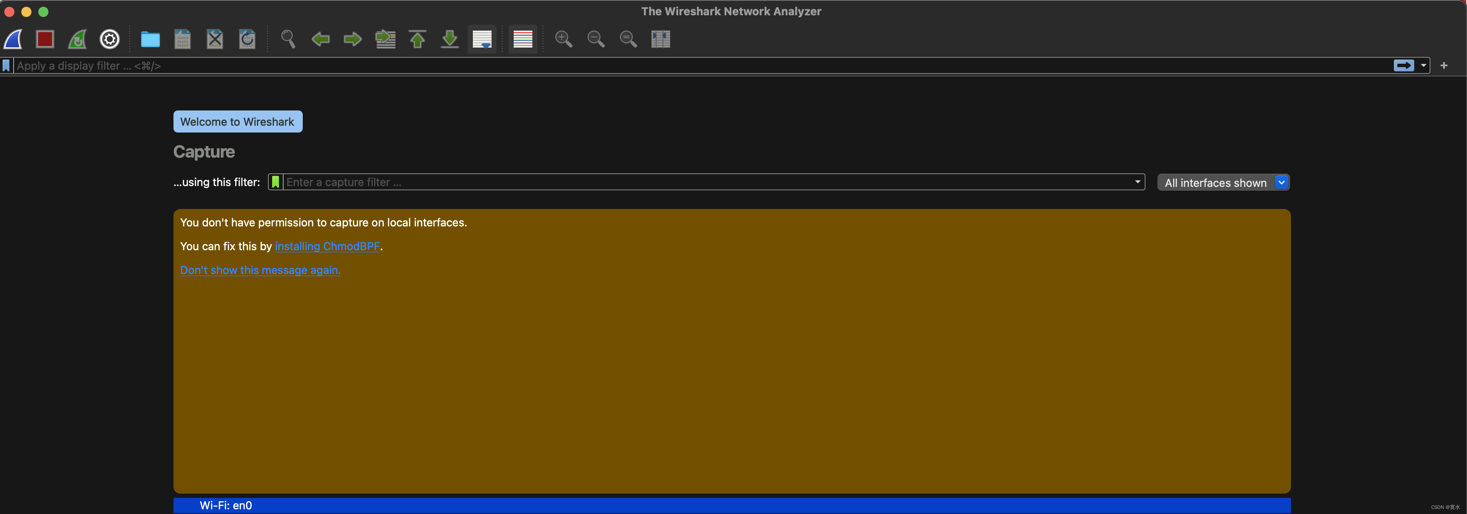Expand the capture filter history dropdown

pyautogui.click(x=1137, y=182)
